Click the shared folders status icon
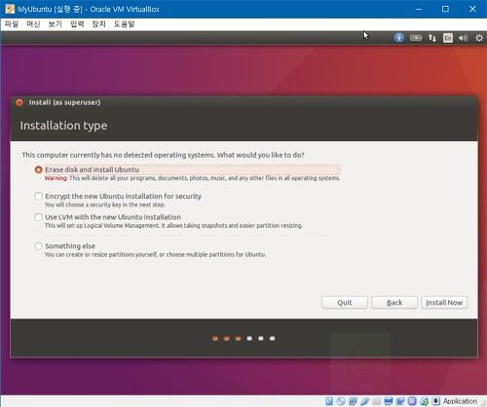 (376, 401)
